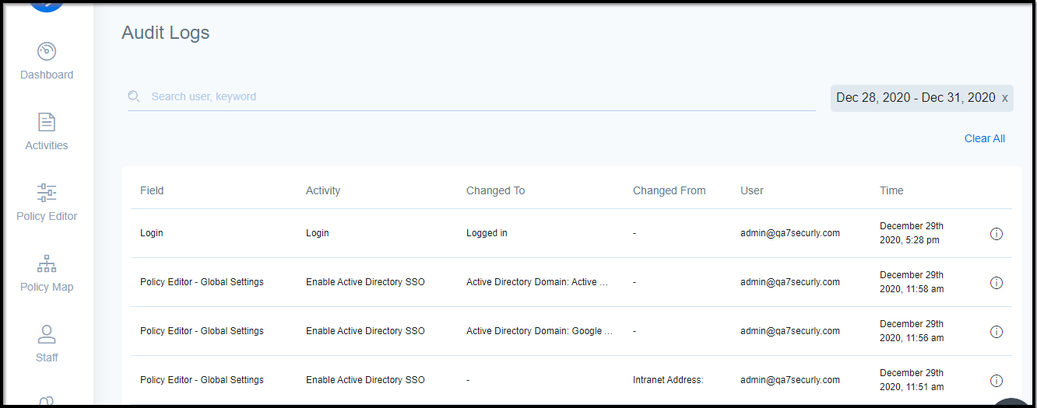Open the Staff person icon
The image size is (1037, 408).
click(47, 334)
